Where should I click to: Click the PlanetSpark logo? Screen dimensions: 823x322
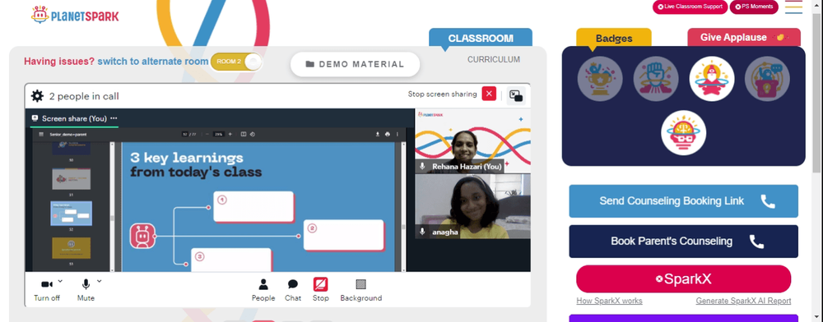click(x=75, y=15)
